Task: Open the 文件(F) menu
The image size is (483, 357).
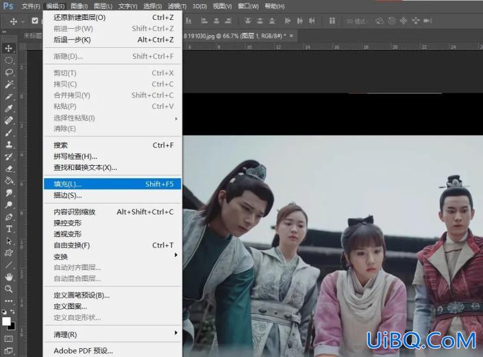Action: [31, 6]
